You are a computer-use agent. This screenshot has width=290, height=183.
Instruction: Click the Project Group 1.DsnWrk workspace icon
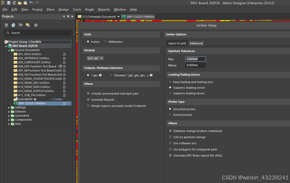click(x=6, y=42)
